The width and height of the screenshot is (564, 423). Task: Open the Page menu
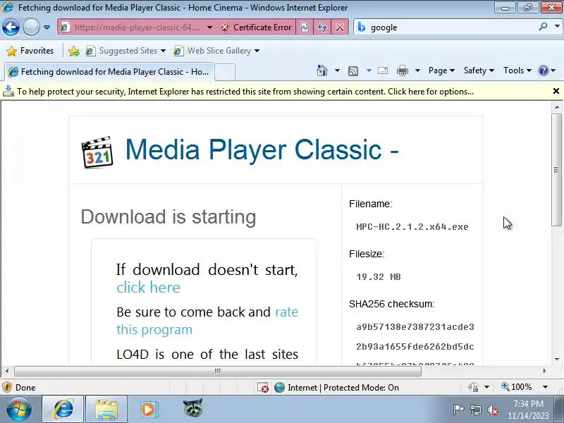coord(441,70)
